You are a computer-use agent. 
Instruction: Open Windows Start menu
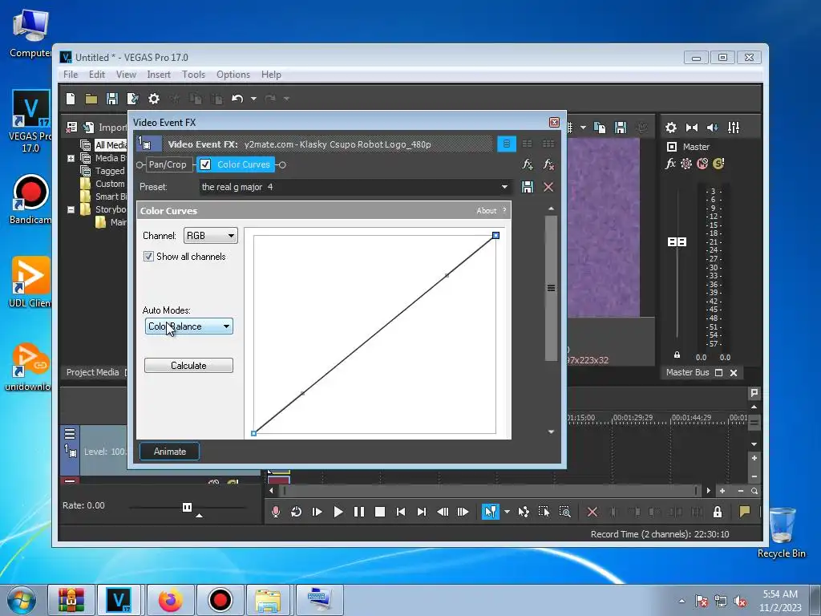coord(22,600)
